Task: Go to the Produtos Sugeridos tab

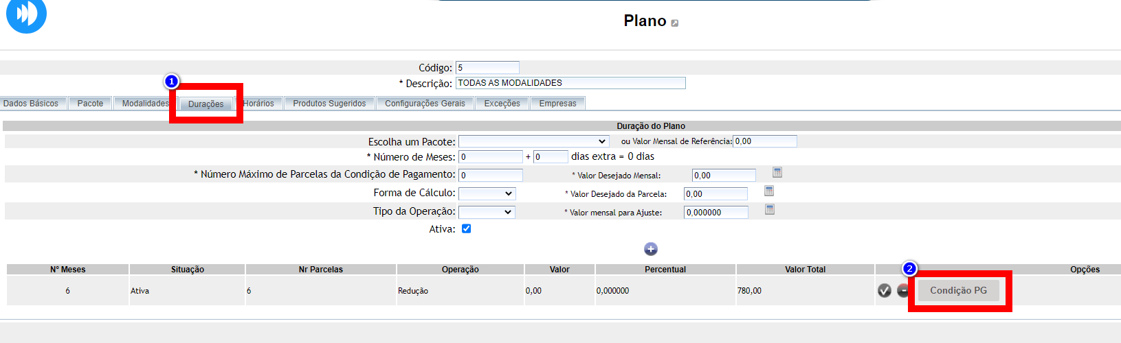Action: click(329, 104)
